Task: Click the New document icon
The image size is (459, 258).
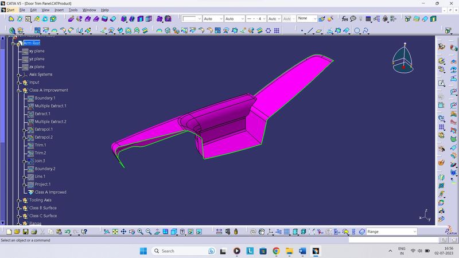Action: [x=9, y=232]
